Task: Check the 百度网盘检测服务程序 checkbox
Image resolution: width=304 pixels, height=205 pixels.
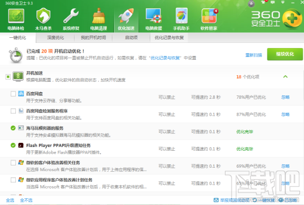Action: pos(13,111)
